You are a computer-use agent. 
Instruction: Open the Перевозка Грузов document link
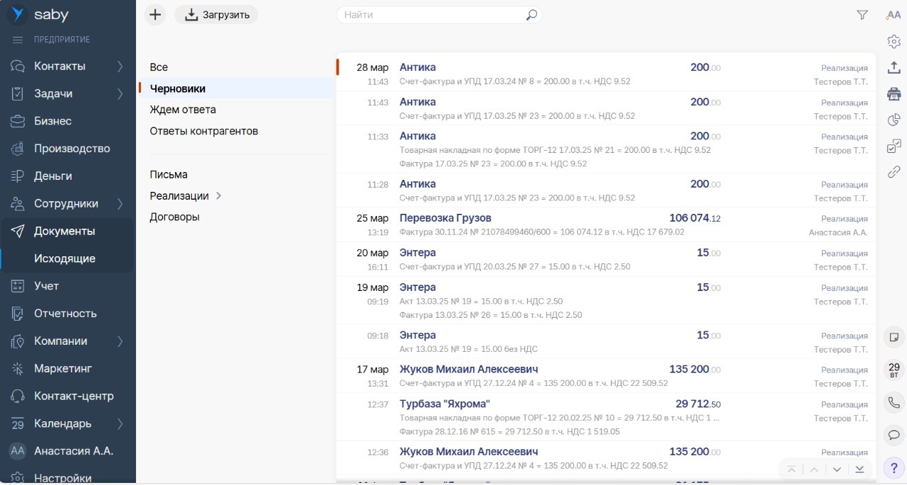tap(445, 218)
